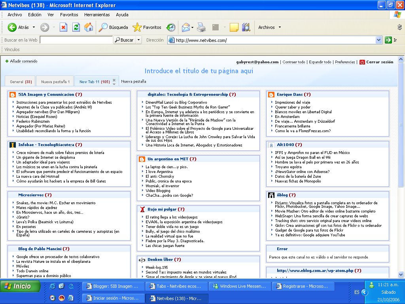Screen dimensions: 405x304
Task: Click the Denken Über feed icon
Action: 142,260
